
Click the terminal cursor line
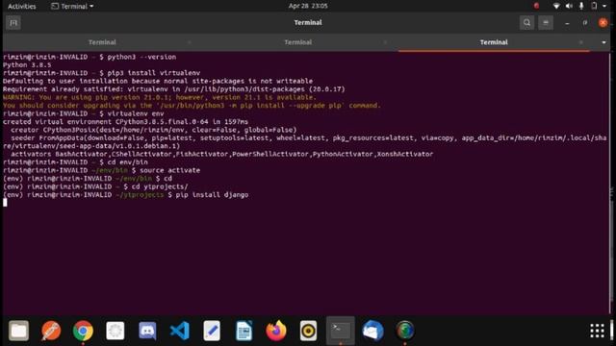point(5,203)
